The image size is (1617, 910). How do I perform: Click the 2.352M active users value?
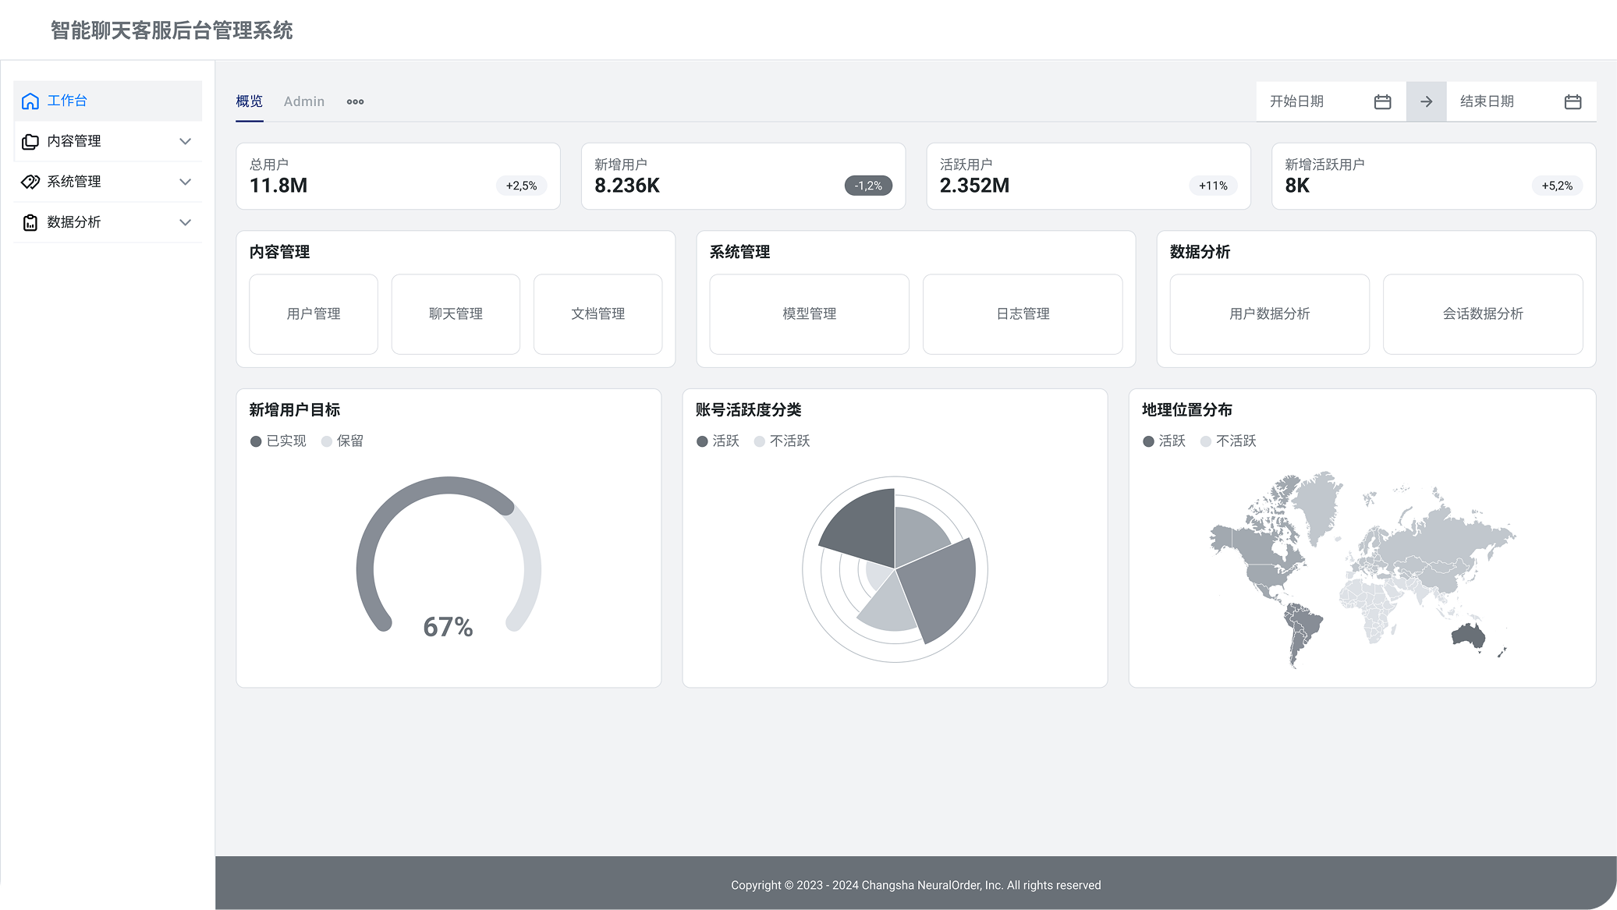(x=974, y=186)
